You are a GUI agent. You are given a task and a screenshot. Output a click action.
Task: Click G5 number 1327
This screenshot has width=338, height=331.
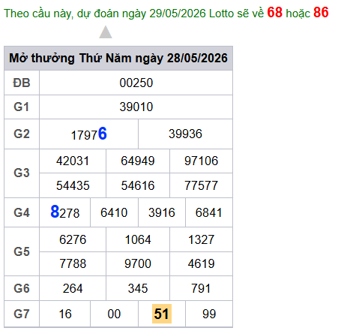pyautogui.click(x=202, y=239)
